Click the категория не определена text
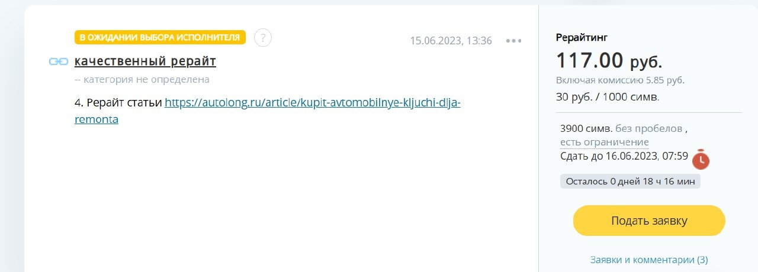 142,79
